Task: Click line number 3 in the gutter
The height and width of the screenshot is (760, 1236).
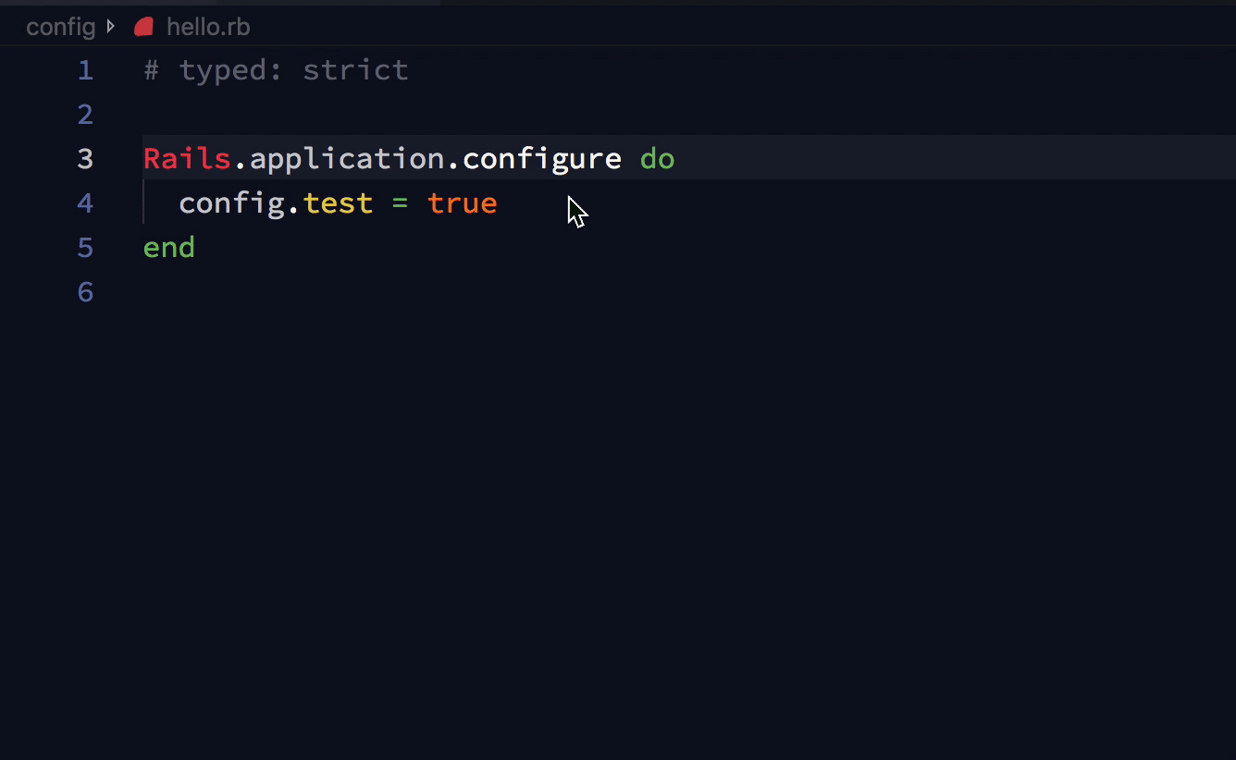Action: pyautogui.click(x=85, y=159)
